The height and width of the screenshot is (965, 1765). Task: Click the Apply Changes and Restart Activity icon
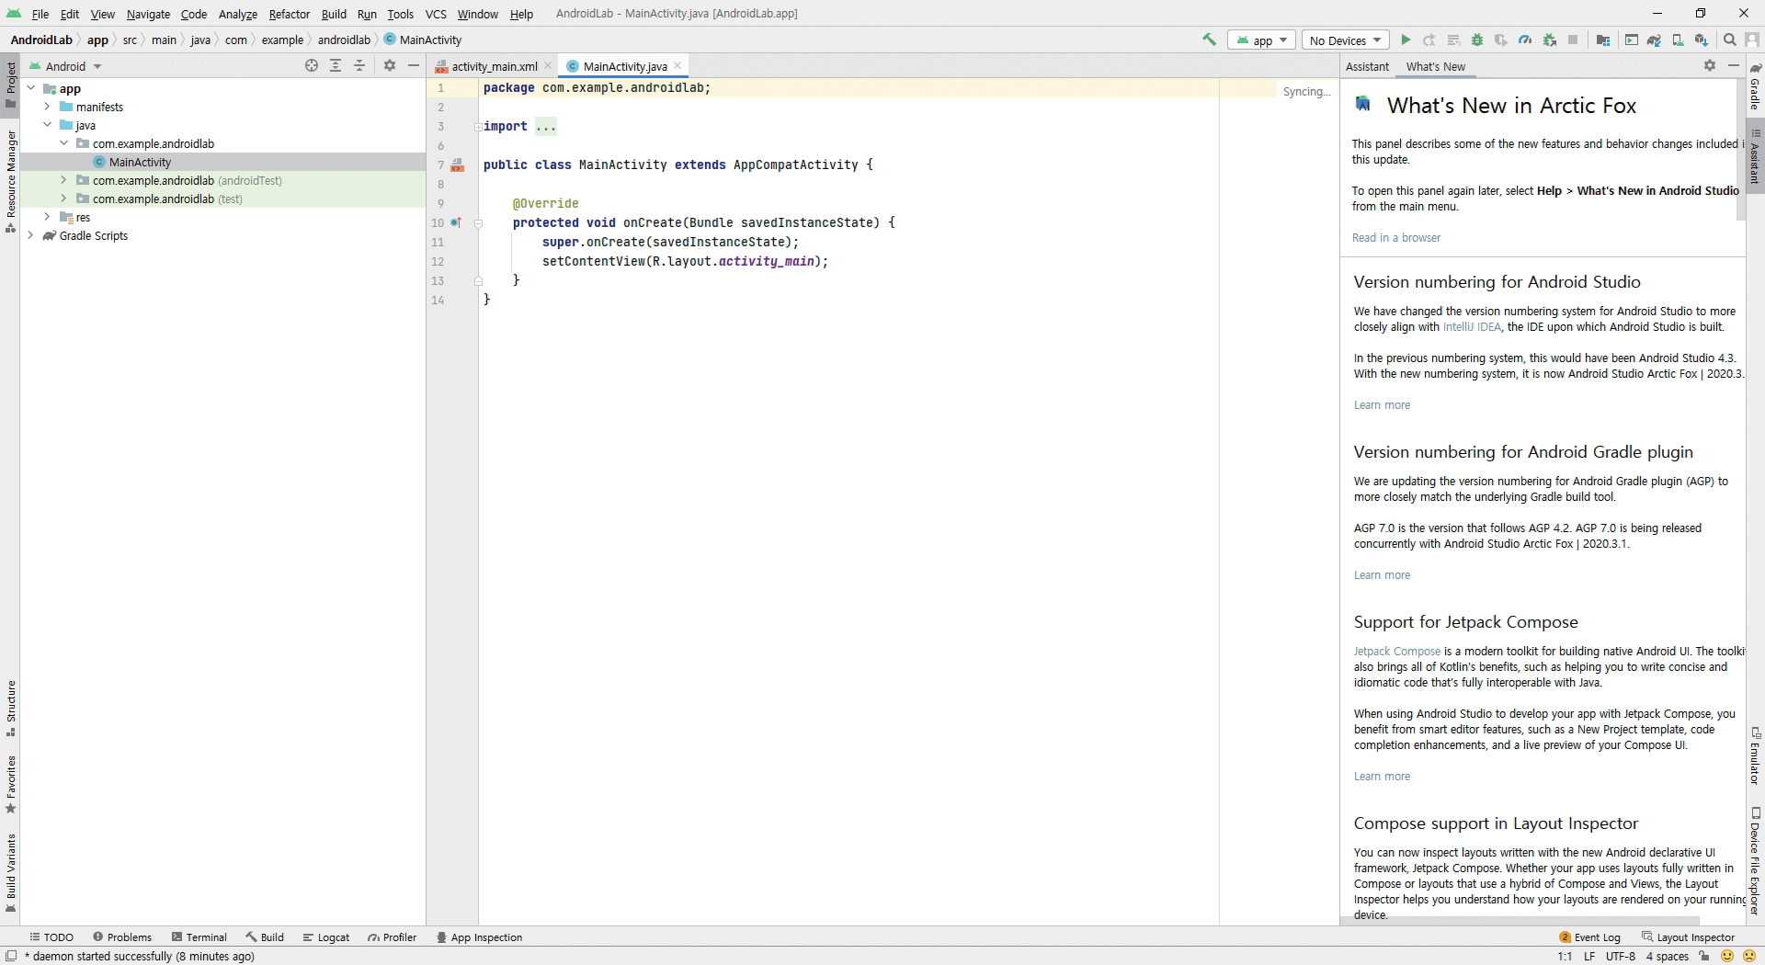1429,40
